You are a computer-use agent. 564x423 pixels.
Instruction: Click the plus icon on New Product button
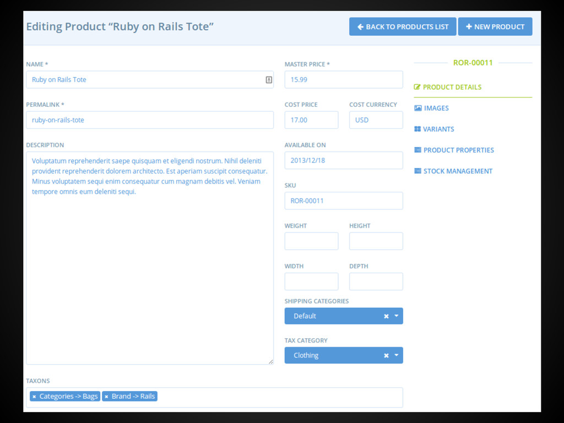[469, 26]
